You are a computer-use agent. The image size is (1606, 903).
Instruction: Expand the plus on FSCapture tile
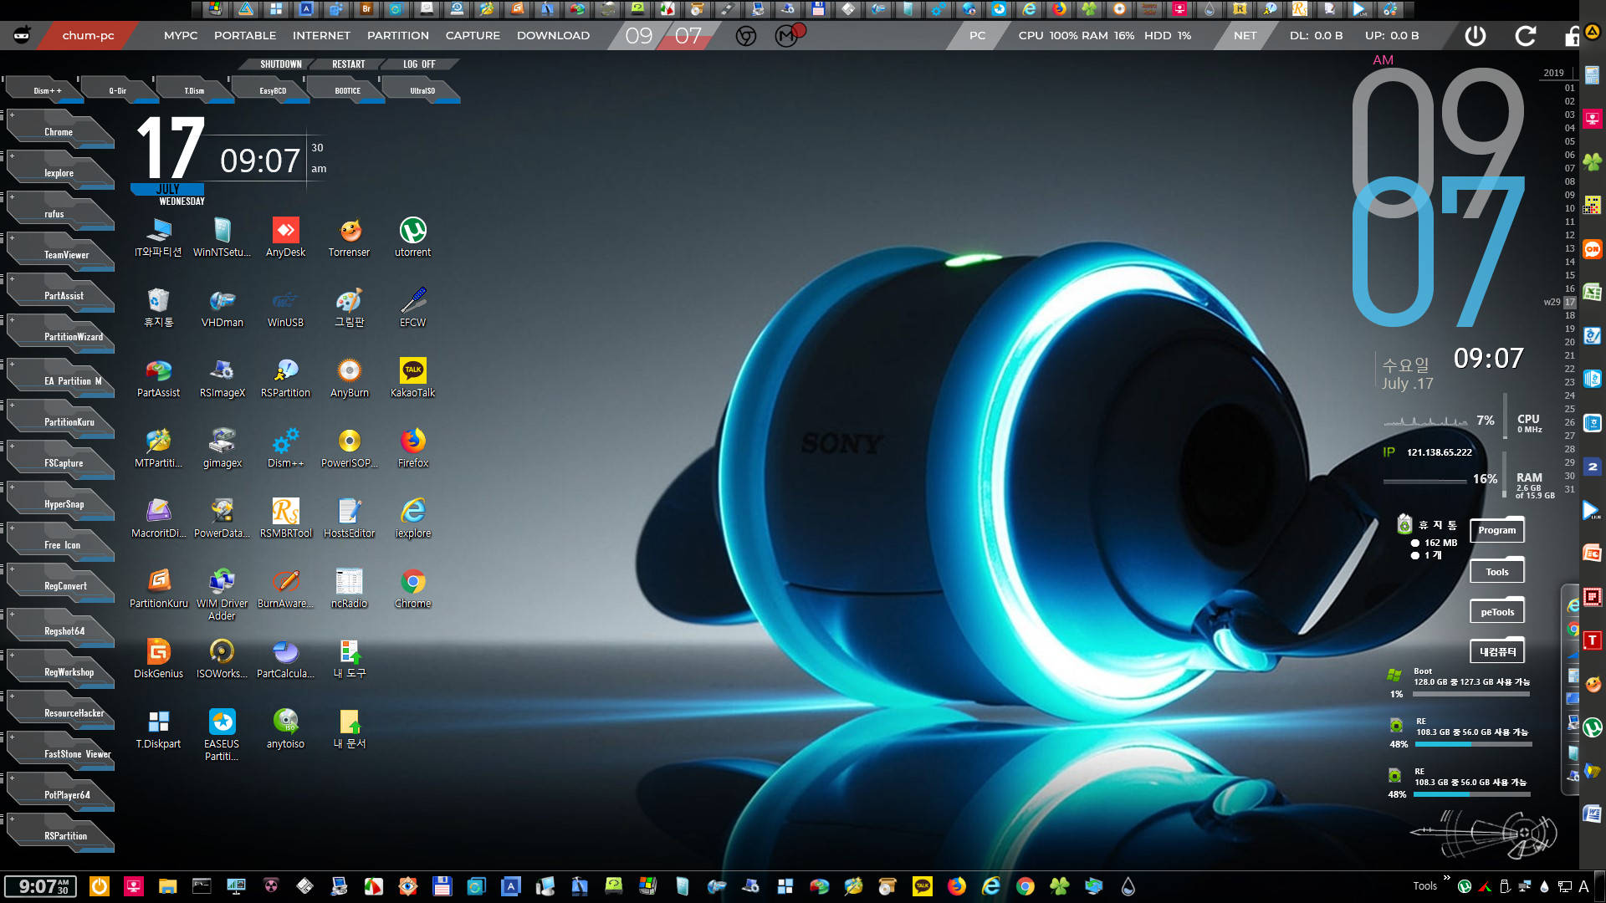tap(12, 446)
